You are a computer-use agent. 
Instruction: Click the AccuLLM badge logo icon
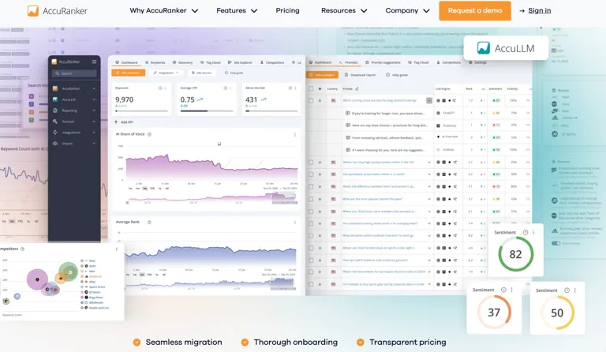[x=484, y=48]
